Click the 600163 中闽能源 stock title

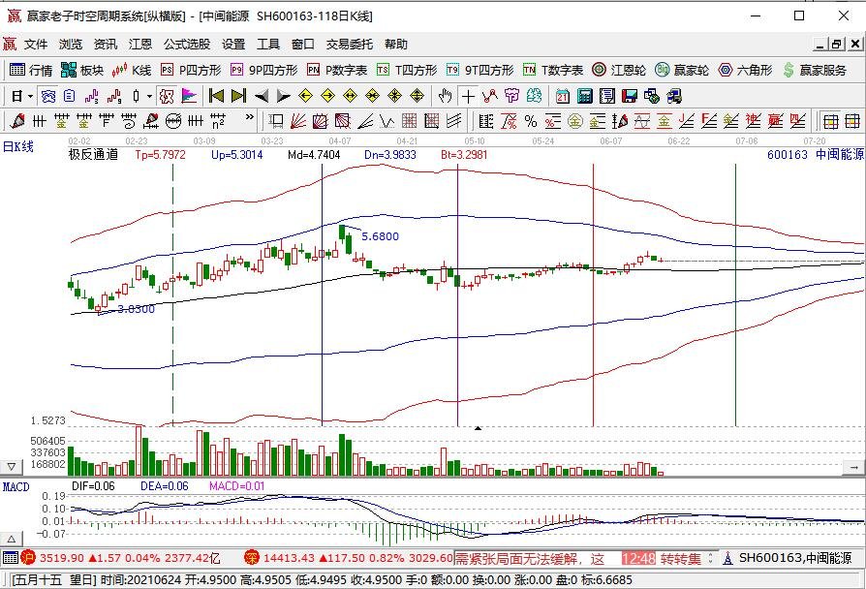point(816,155)
